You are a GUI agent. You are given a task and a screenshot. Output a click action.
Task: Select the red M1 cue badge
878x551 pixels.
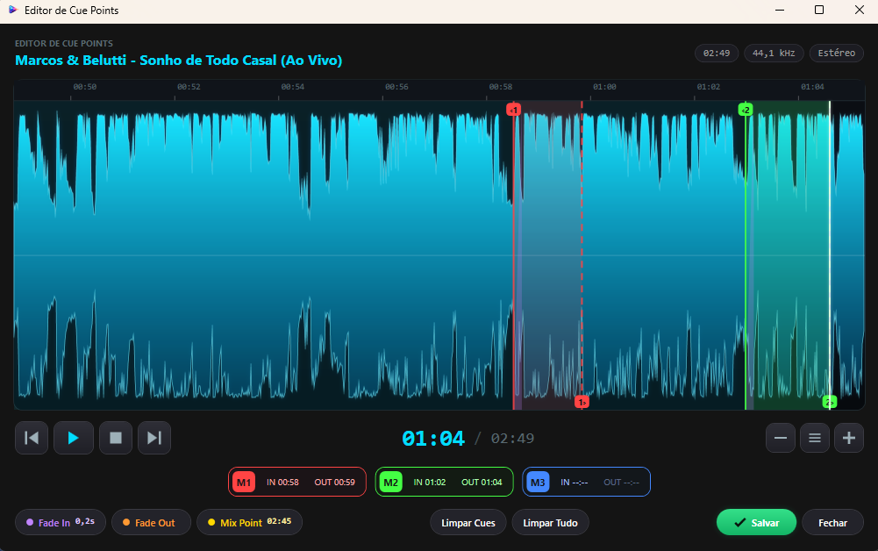(x=244, y=483)
